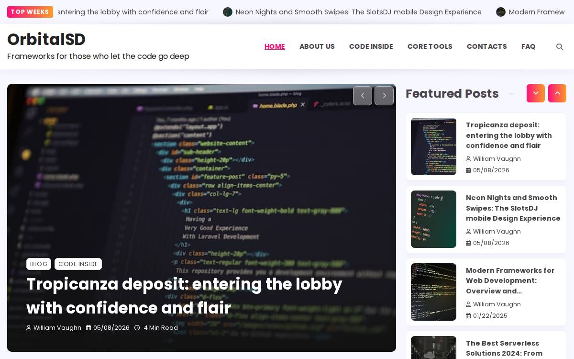
Task: Open Modern Framew ticker headline
Action: [x=537, y=12]
